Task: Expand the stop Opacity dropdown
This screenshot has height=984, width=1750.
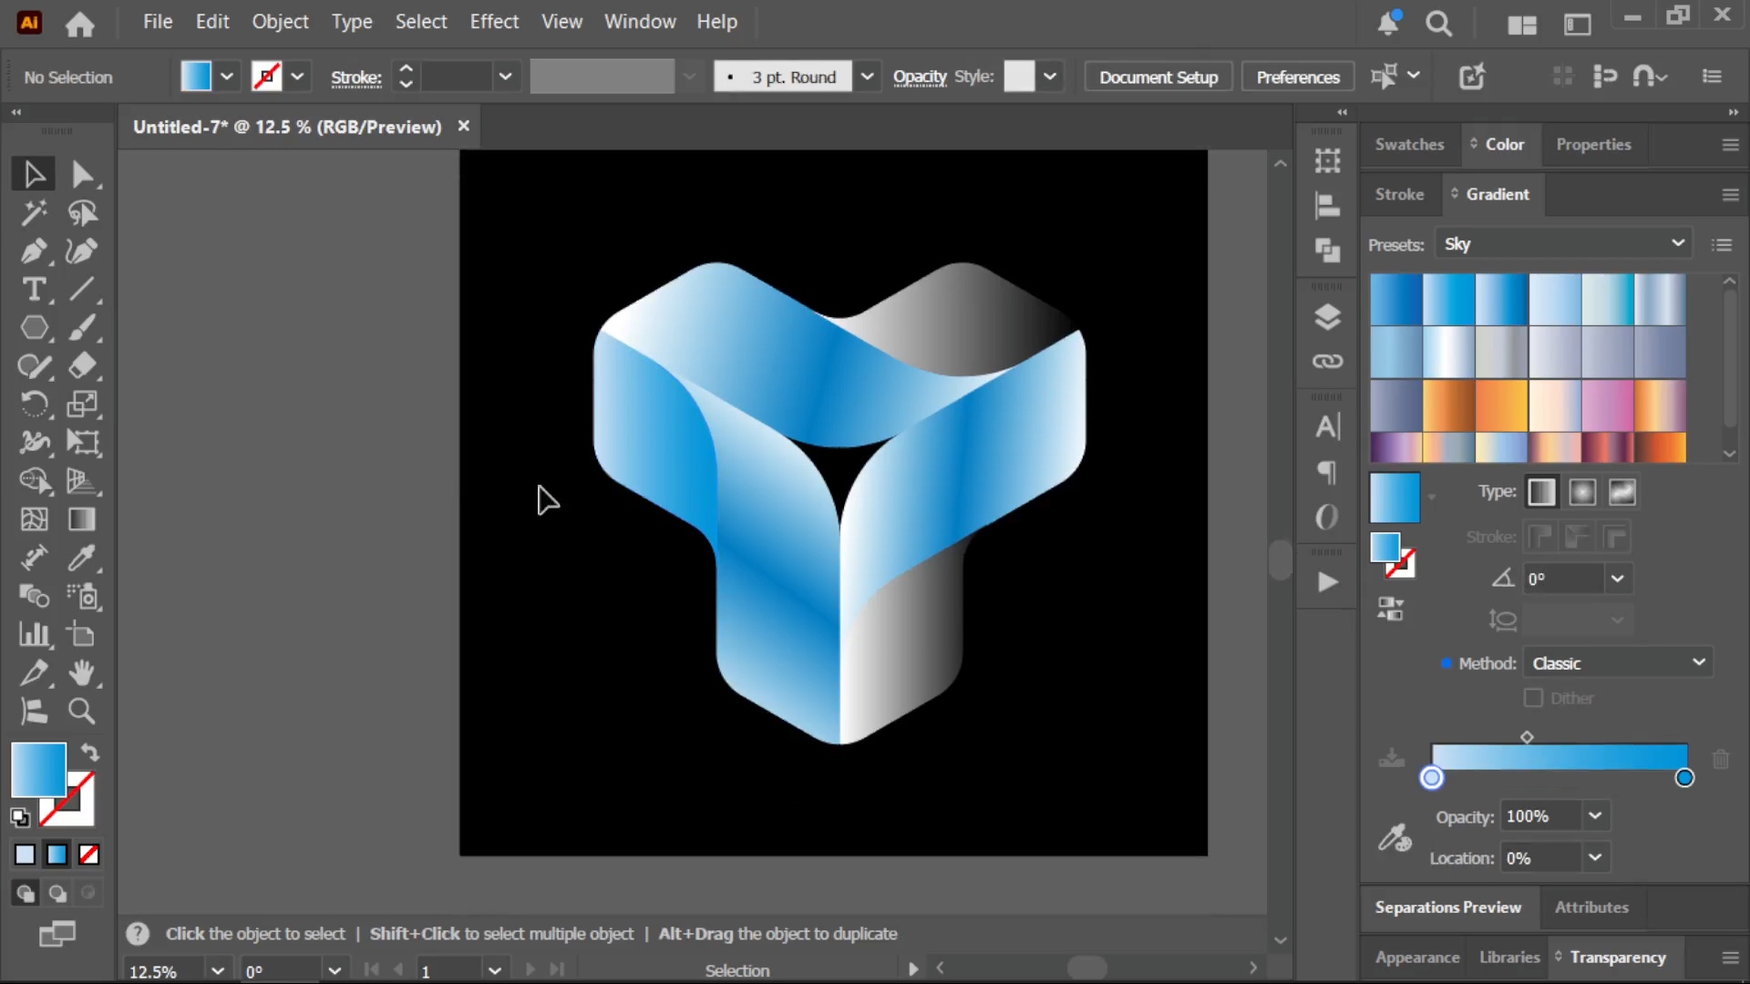Action: (1595, 816)
